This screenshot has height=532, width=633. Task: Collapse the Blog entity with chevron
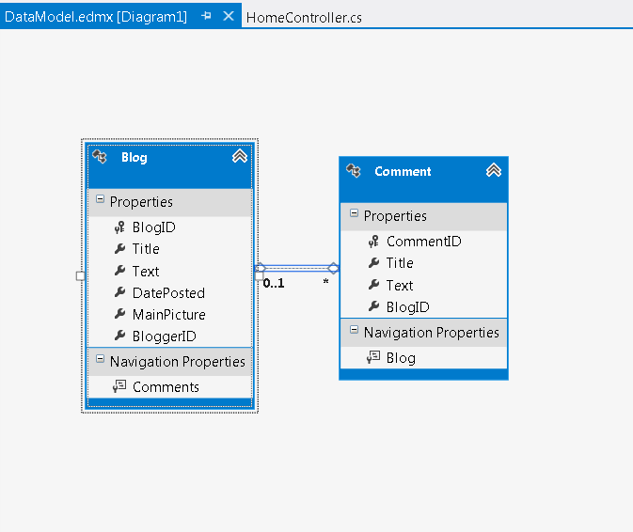coord(240,156)
